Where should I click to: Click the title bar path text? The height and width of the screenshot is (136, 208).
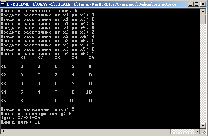pyautogui.click(x=92, y=4)
